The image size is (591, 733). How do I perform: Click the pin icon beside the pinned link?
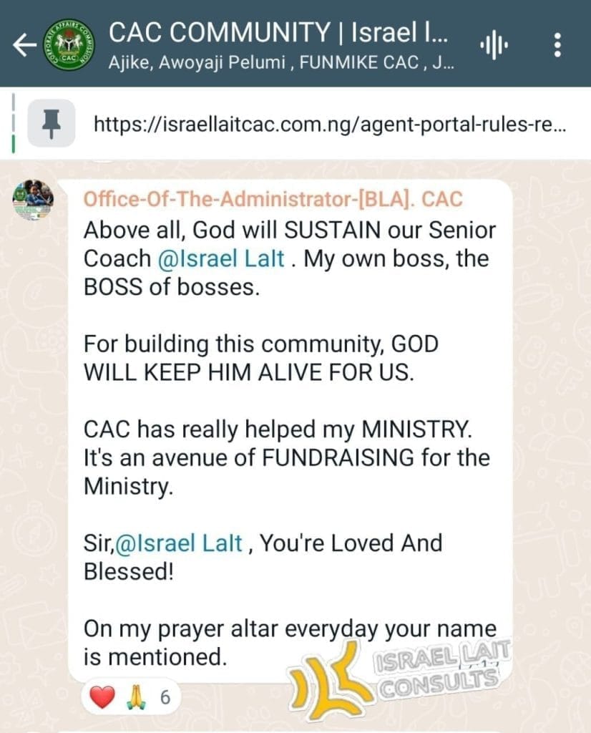point(51,124)
